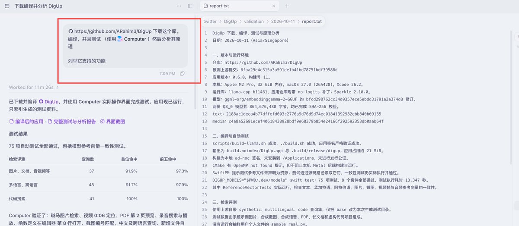
Task: Click the 97.9% table cell
Action: point(182,185)
